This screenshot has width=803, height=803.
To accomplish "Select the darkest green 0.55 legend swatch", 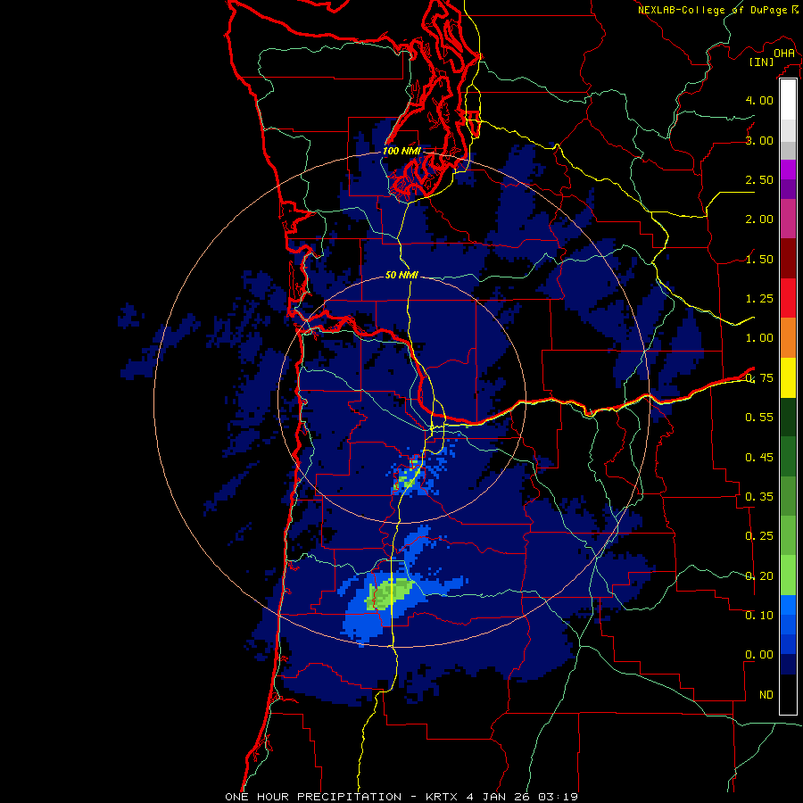I will click(x=788, y=417).
